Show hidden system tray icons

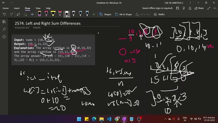coord(166,119)
